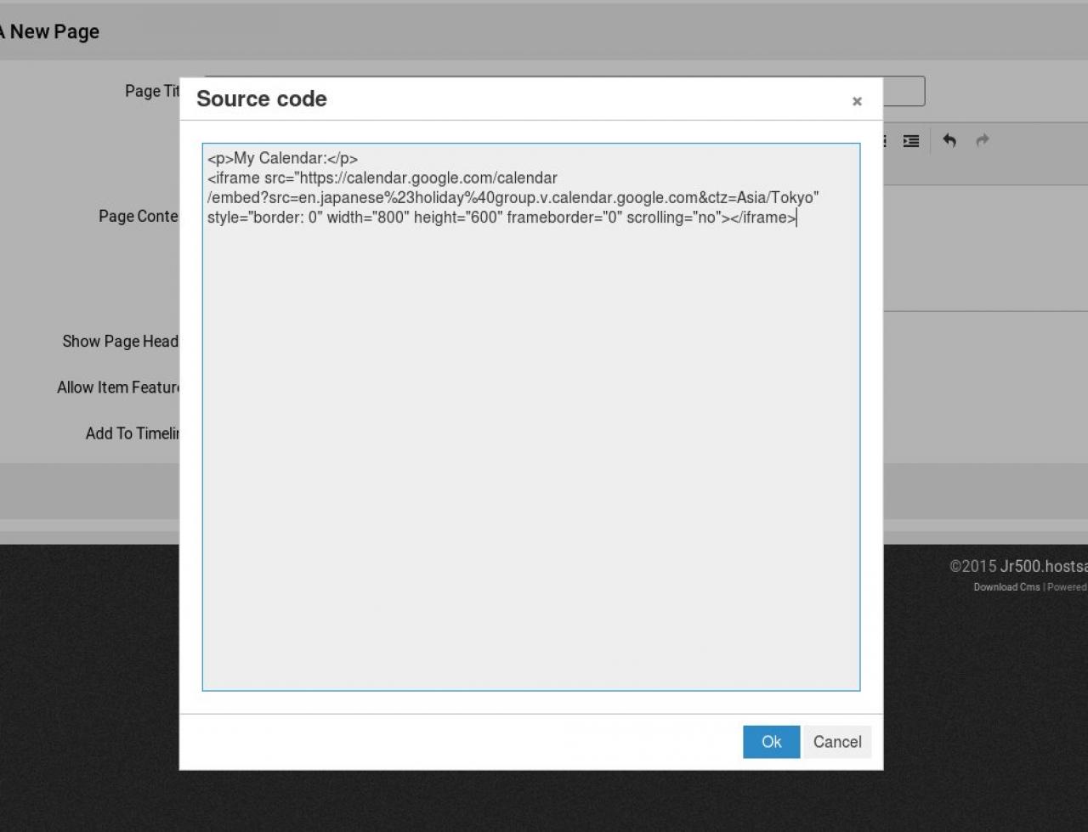Open the Download Cms footer link
This screenshot has height=832, width=1088.
point(1006,587)
